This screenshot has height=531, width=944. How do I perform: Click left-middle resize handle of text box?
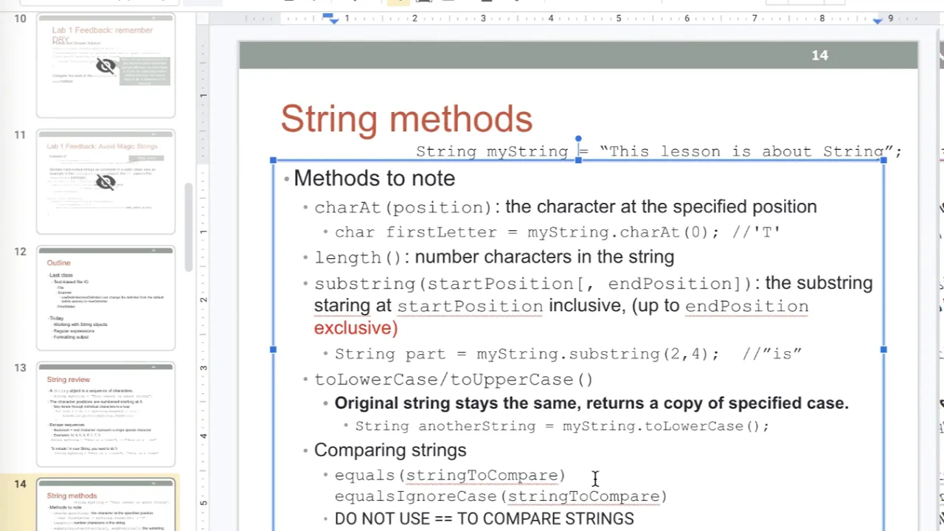click(274, 350)
